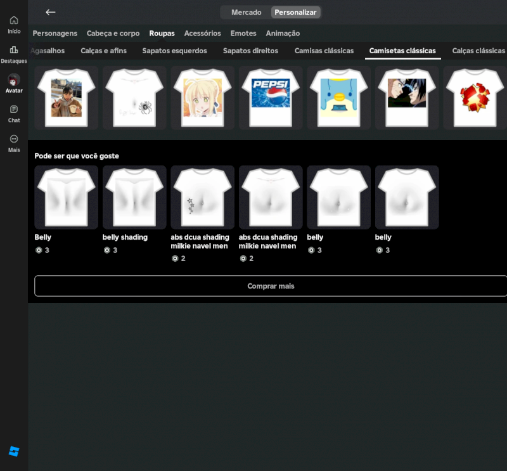Select the blue penguin t-shirt
Image resolution: width=507 pixels, height=471 pixels.
[338, 98]
